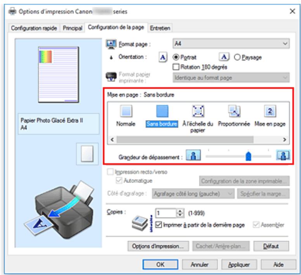Choose the Mise en page layout icon
This screenshot has width=301, height=275.
point(270,111)
